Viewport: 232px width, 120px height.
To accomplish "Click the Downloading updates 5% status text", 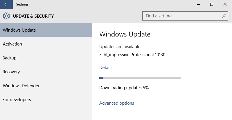I will 124,88.
